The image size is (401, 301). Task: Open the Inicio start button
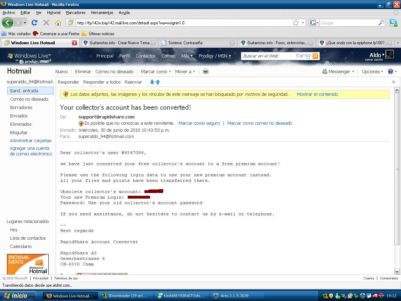point(17,296)
